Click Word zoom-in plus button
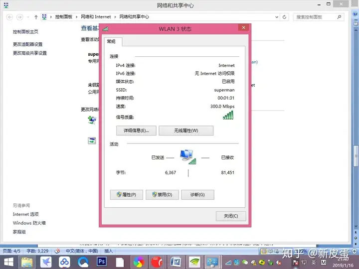The width and height of the screenshot is (359, 269). tap(355, 251)
